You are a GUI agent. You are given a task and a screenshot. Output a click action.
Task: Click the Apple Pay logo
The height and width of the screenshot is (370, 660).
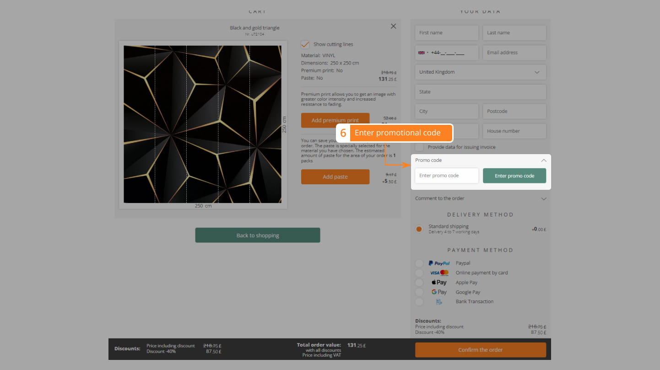pos(439,283)
